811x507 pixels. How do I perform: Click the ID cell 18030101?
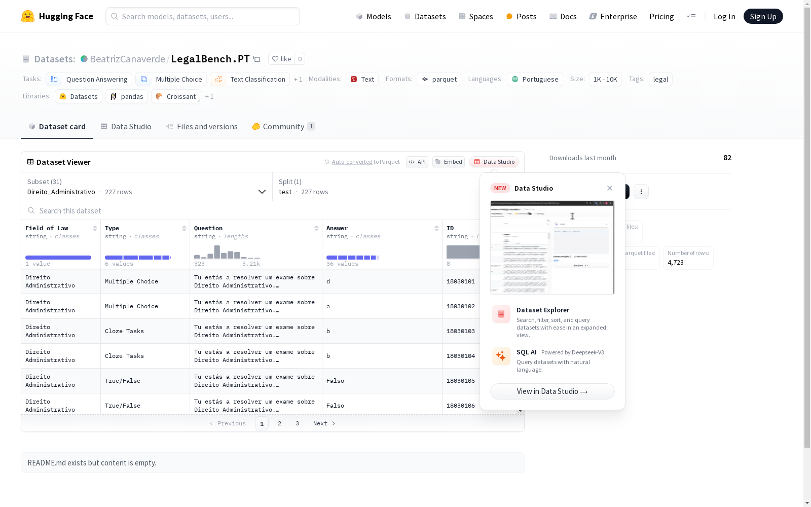(x=461, y=281)
